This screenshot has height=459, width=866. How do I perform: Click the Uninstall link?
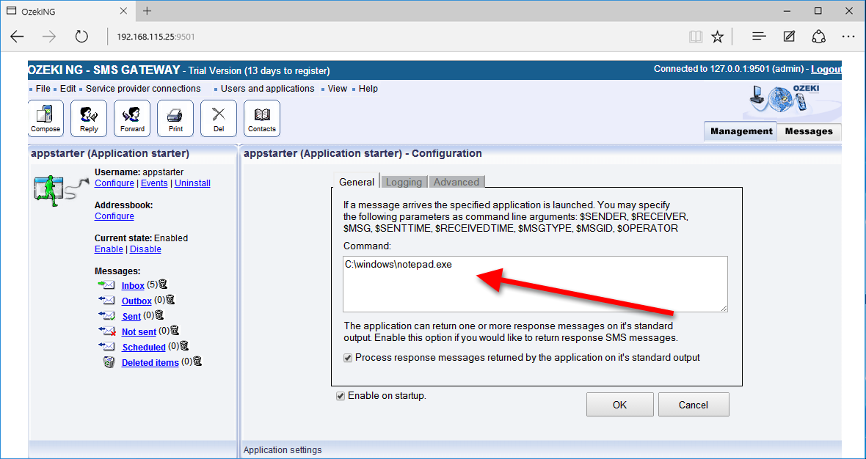click(x=192, y=183)
